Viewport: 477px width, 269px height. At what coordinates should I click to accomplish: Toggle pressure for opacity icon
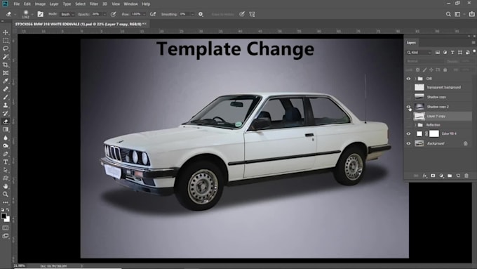(x=113, y=14)
